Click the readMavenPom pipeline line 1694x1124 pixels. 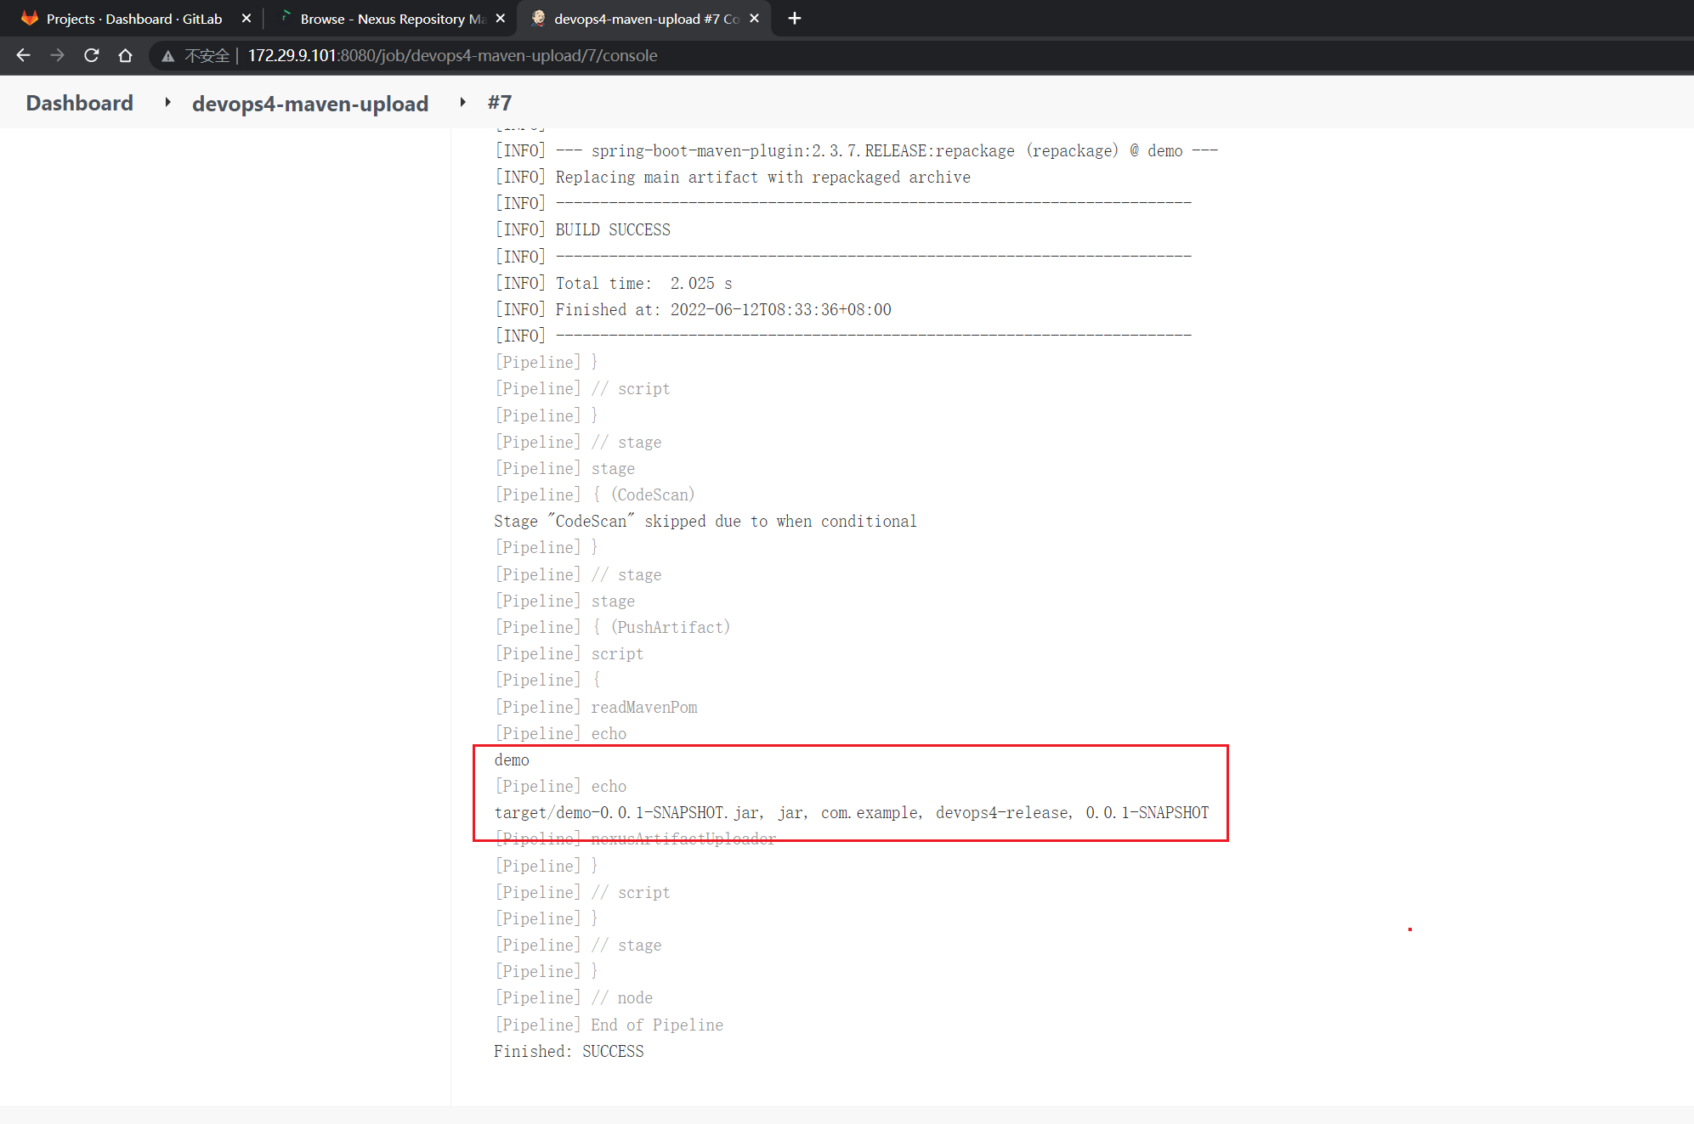coord(596,707)
